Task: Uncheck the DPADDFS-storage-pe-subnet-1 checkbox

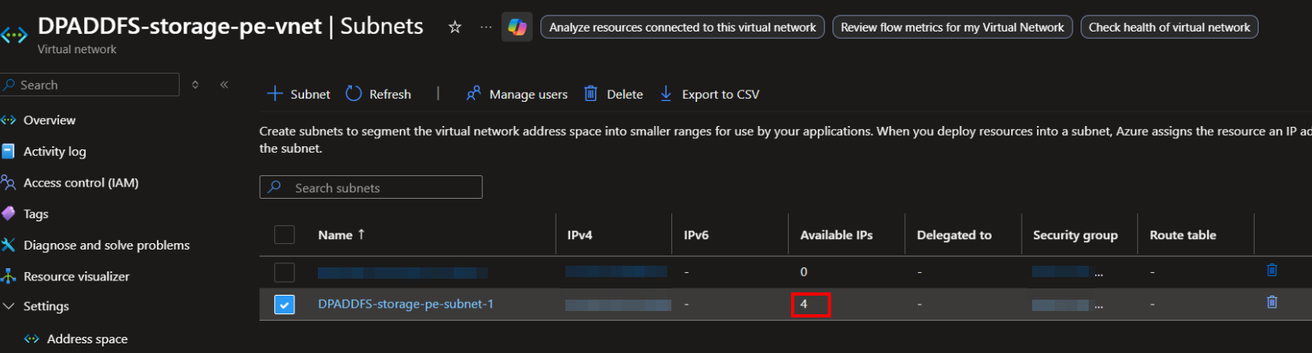Action: tap(285, 305)
